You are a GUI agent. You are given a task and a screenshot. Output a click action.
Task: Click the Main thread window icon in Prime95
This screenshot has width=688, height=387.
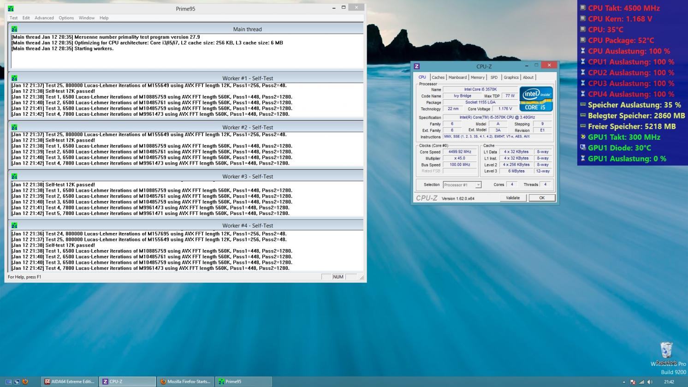click(14, 29)
